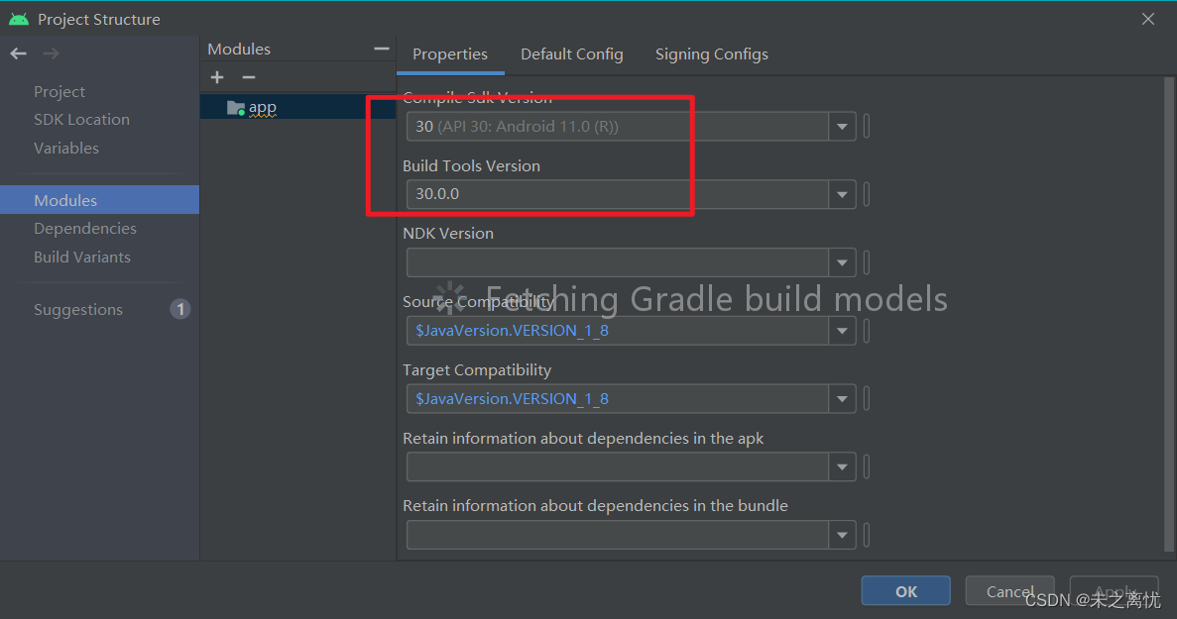Open variable binding handle for Build Tools
The width and height of the screenshot is (1177, 619).
(867, 194)
